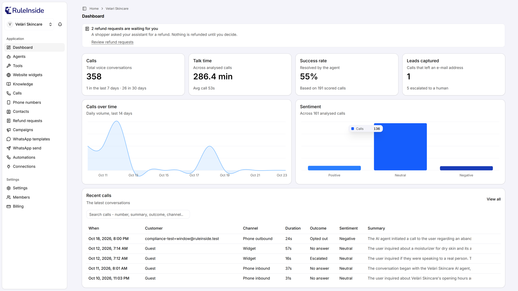Click the Summary column header

376,228
